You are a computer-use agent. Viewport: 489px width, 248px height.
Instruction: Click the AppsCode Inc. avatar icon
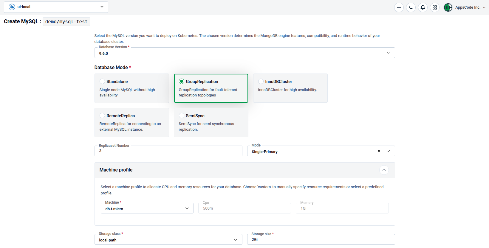pos(448,7)
